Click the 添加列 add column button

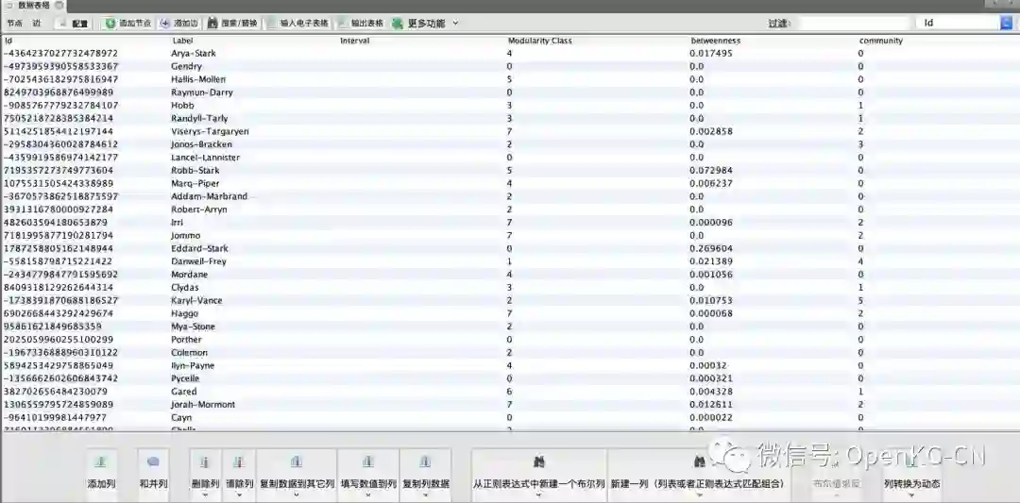tap(101, 475)
